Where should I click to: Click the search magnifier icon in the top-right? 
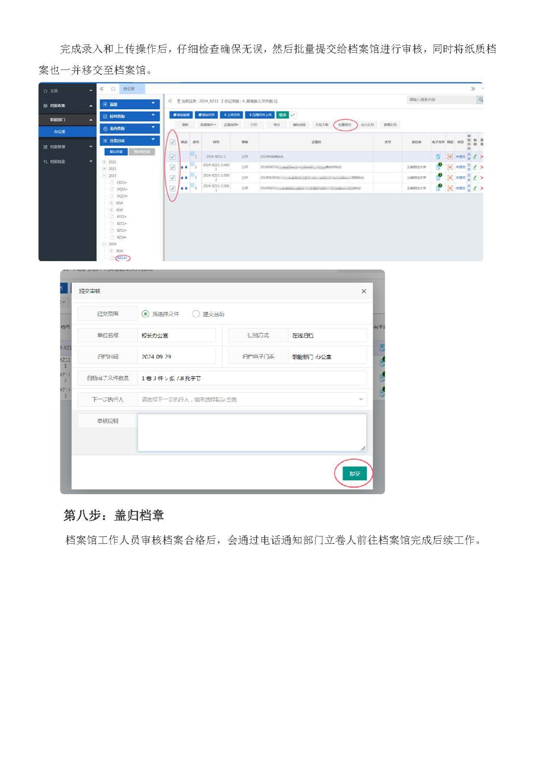[480, 100]
